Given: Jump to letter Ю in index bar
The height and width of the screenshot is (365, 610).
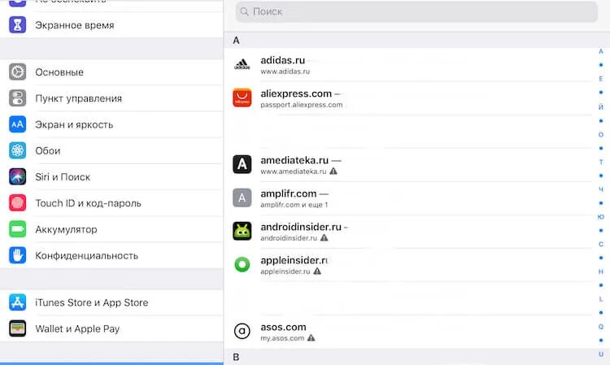Looking at the screenshot, I should (601, 216).
